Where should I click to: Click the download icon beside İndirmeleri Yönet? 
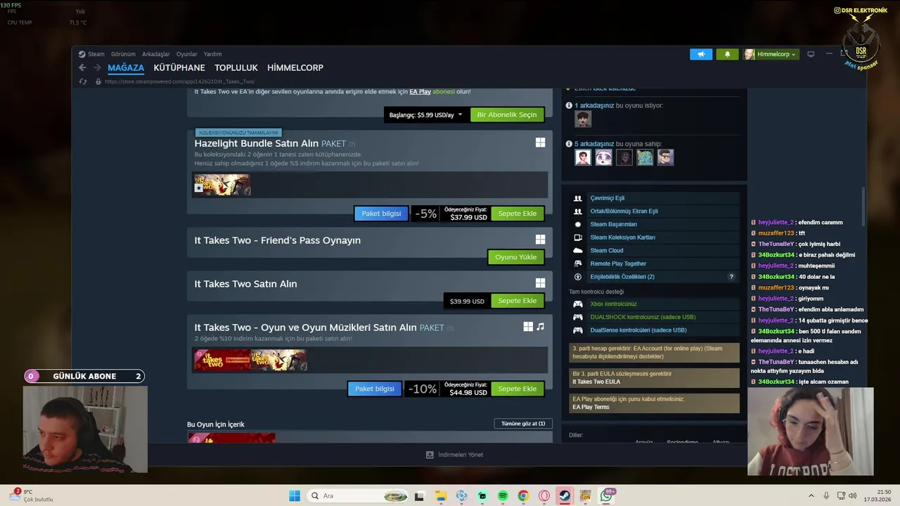tap(430, 455)
